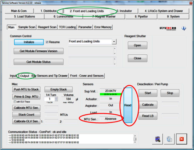
Task: Click Push MTU to Stack
Action: click(26, 89)
